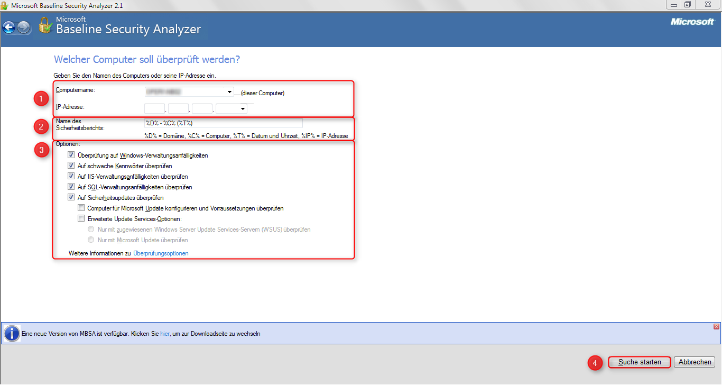The width and height of the screenshot is (722, 385).
Task: Uncheck Auf SQL-Verwaltungsanfälligkeiten überprüfen
Action: pyautogui.click(x=71, y=187)
